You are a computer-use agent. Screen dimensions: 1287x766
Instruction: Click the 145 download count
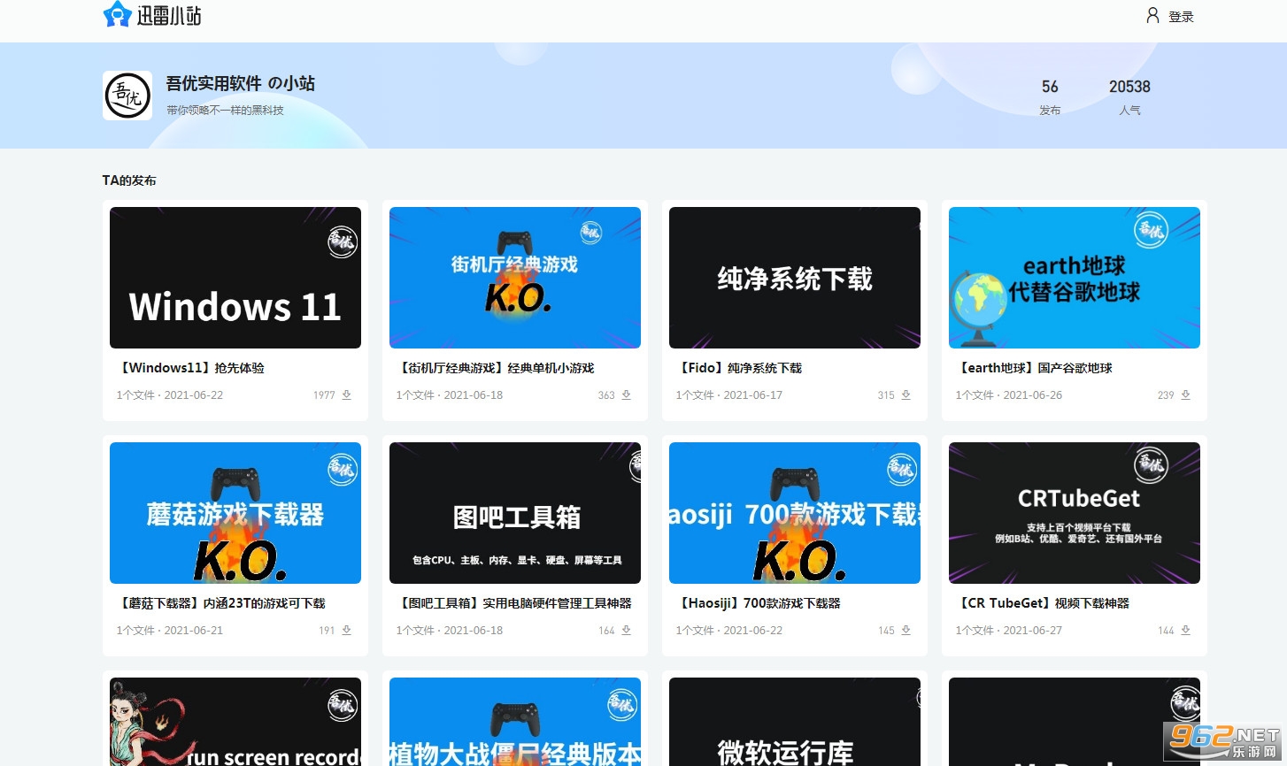click(886, 631)
